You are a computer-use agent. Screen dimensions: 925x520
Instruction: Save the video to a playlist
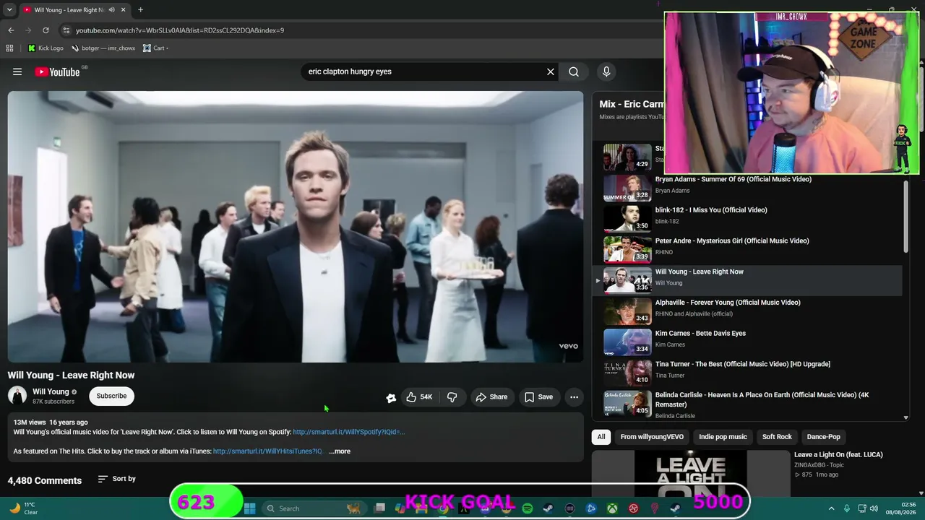pos(538,396)
